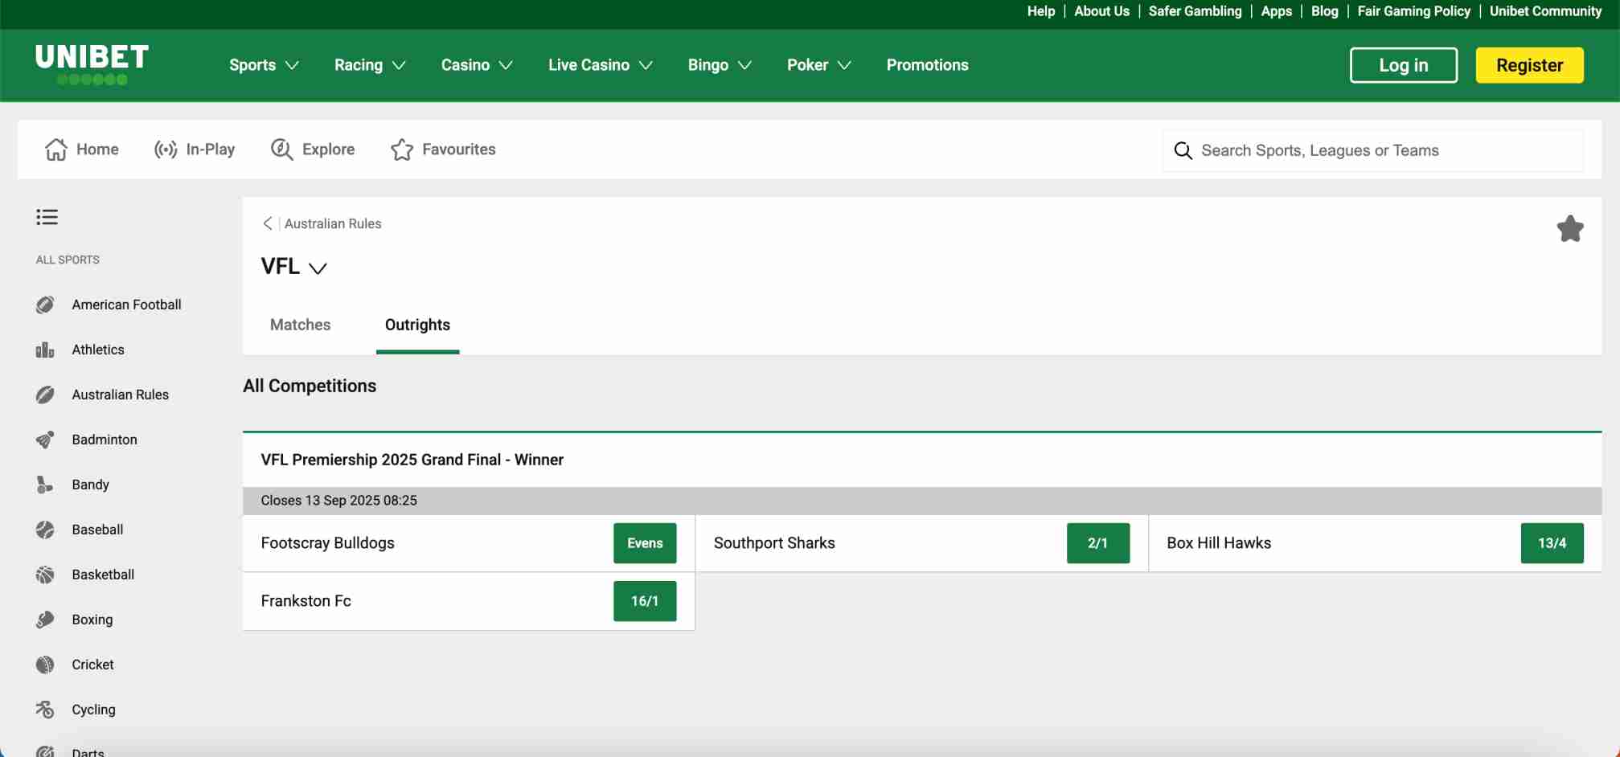1620x757 pixels.
Task: Open the Fair Gaming Policy link
Action: tap(1413, 11)
